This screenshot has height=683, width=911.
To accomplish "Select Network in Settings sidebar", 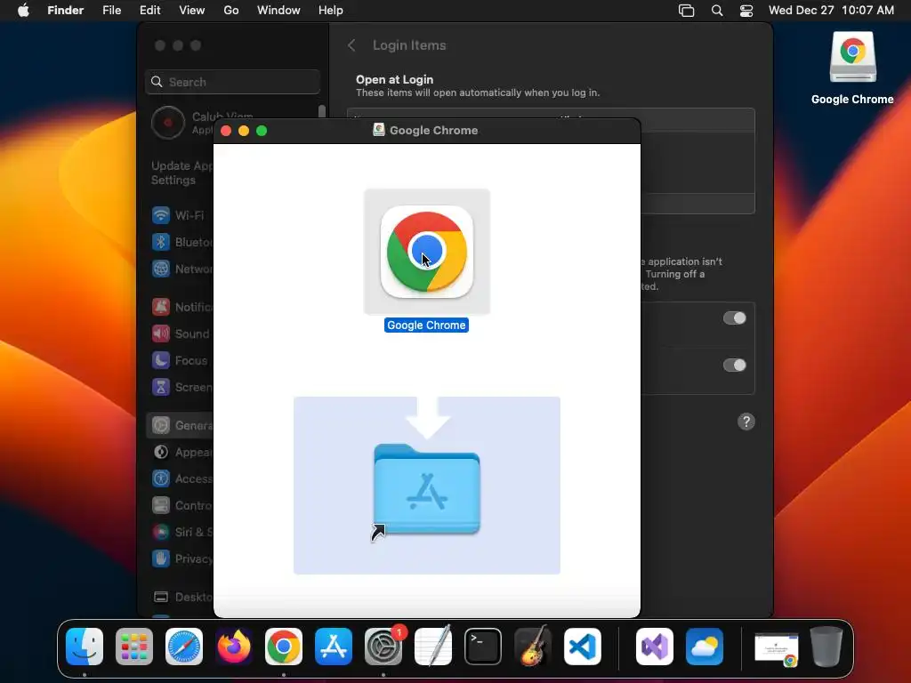I will 180,269.
